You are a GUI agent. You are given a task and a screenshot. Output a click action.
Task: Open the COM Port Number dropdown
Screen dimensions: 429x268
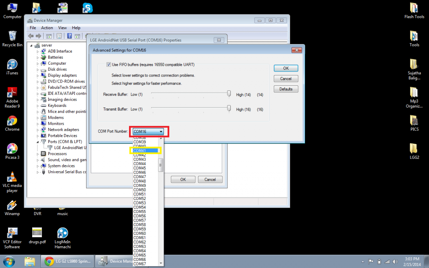[x=148, y=131]
